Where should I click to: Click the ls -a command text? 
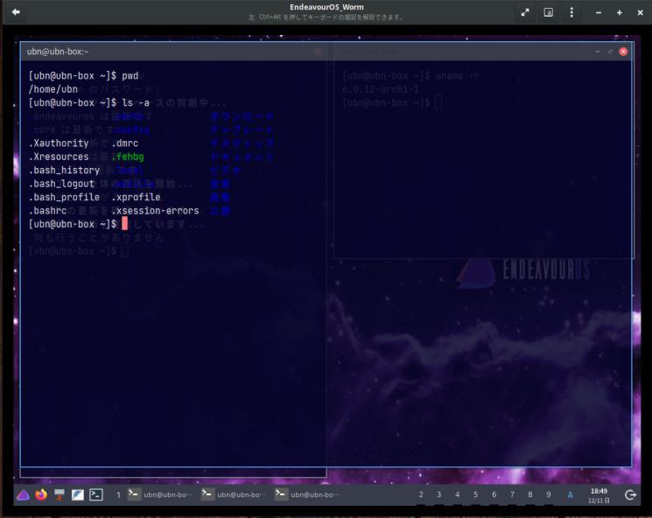click(x=136, y=102)
